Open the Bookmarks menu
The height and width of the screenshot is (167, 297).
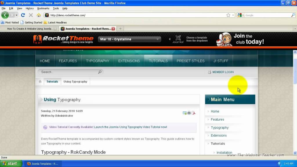[x=43, y=8]
